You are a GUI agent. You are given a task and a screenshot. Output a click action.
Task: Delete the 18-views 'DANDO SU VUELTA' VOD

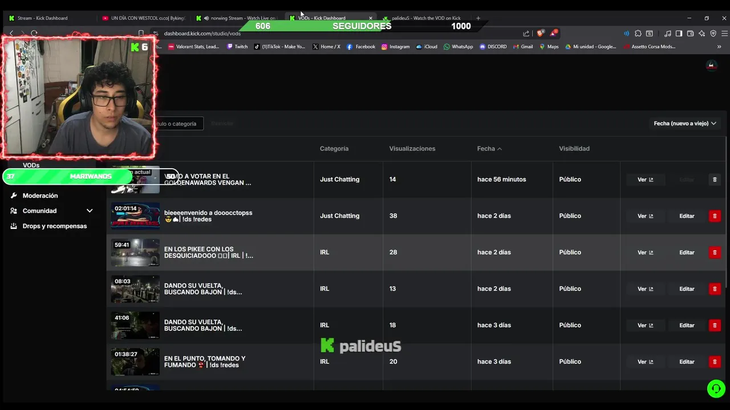pyautogui.click(x=715, y=325)
